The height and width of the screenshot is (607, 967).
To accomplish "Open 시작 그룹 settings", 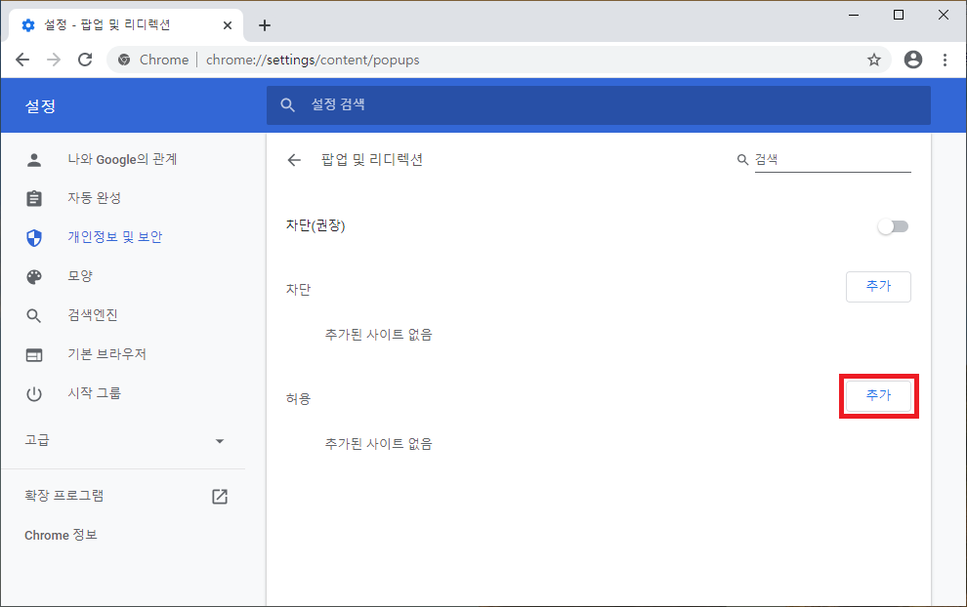I will point(95,393).
